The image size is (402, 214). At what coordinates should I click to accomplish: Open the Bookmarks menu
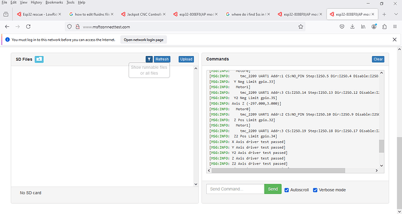pos(54,2)
